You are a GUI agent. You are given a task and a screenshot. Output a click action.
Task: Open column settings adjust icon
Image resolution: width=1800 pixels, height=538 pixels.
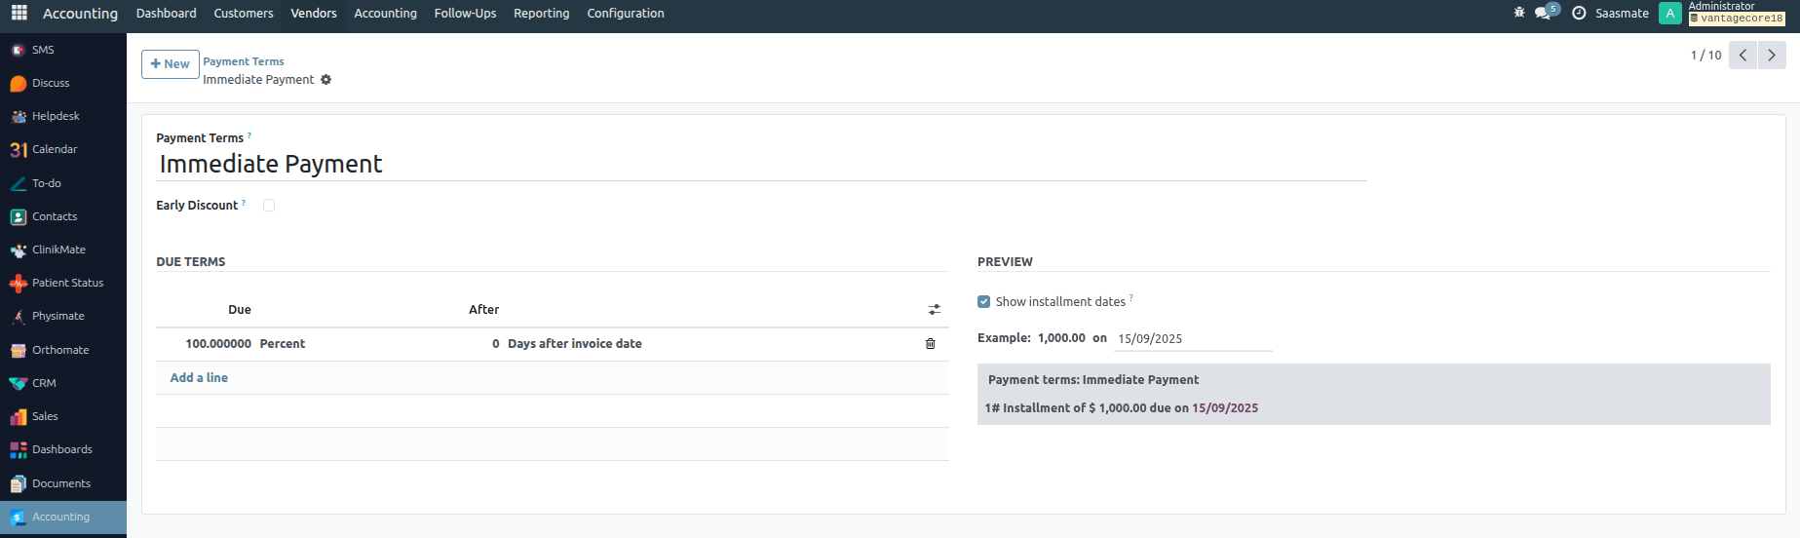934,310
